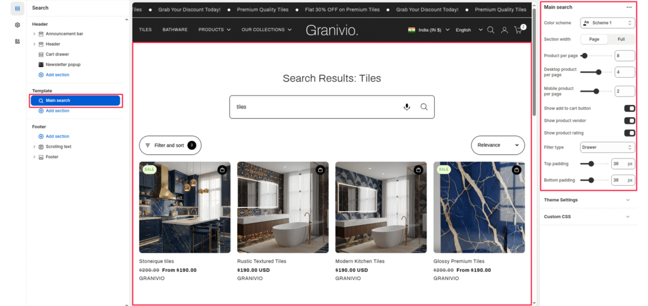This screenshot has height=306, width=648.
Task: Click the Stoneique tiles product image
Action: click(185, 207)
